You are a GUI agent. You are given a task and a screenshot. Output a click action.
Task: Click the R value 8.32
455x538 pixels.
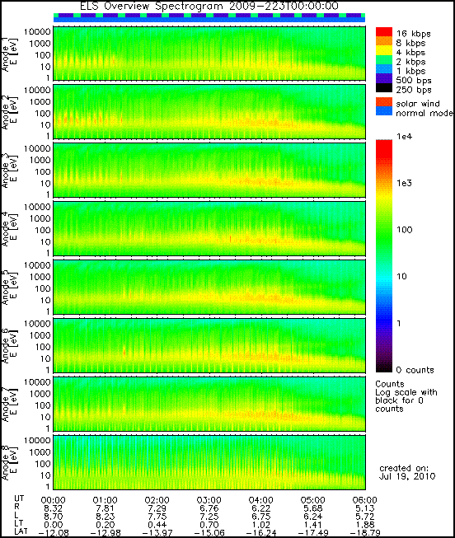pyautogui.click(x=54, y=508)
